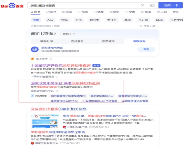Click the 如何查看电子版录取通知书 suggestion

(68, 96)
